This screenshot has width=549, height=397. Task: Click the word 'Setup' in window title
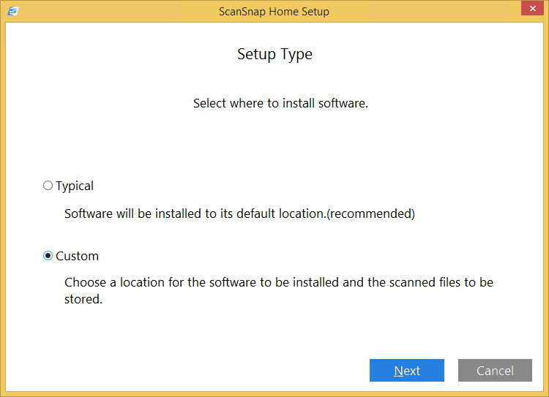(x=314, y=12)
